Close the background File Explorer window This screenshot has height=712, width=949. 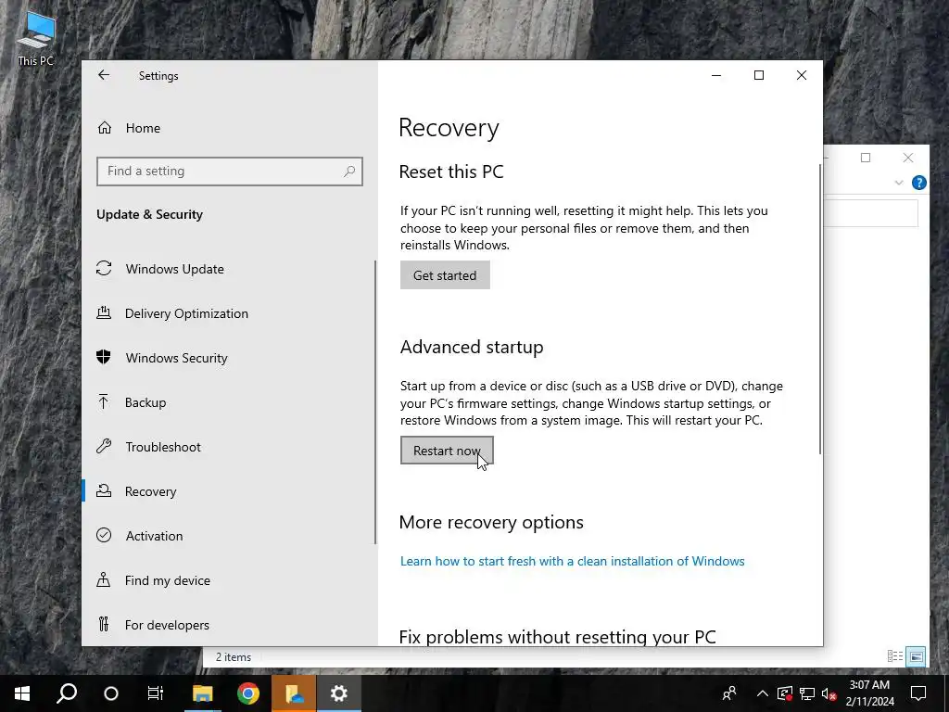[x=908, y=158]
